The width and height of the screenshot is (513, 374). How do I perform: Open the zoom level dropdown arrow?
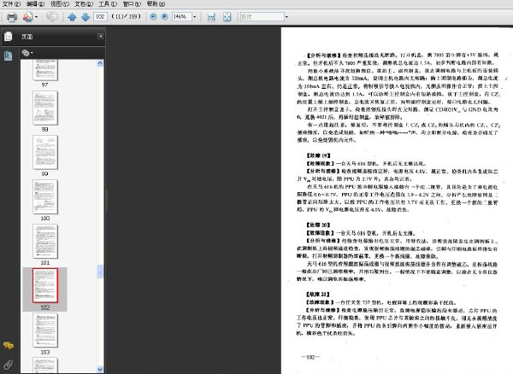[x=195, y=17]
